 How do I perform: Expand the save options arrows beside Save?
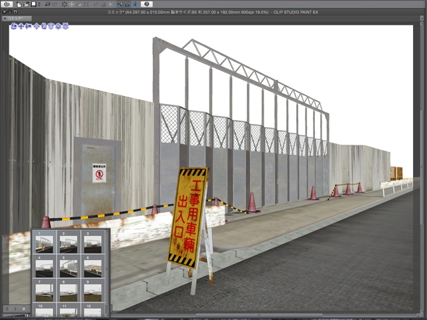click(39, 4)
